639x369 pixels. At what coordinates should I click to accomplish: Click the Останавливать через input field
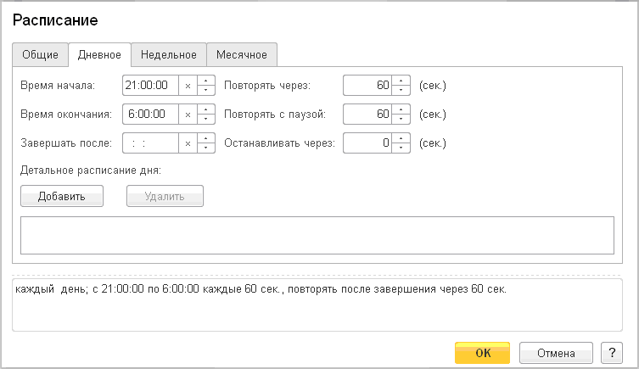point(368,143)
